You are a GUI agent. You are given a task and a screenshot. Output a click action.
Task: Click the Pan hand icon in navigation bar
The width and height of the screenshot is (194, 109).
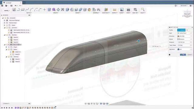point(92,104)
